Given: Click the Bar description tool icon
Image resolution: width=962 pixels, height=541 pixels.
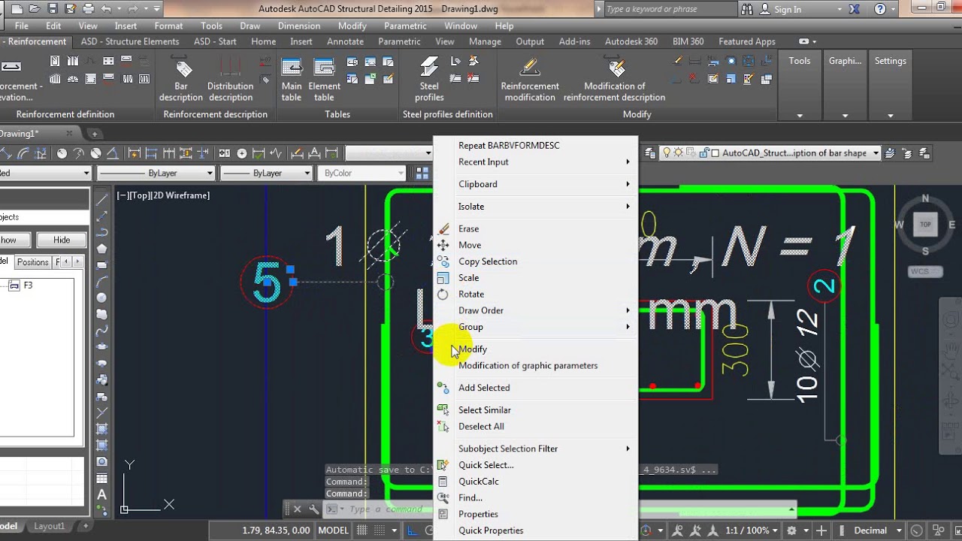Looking at the screenshot, I should [181, 68].
